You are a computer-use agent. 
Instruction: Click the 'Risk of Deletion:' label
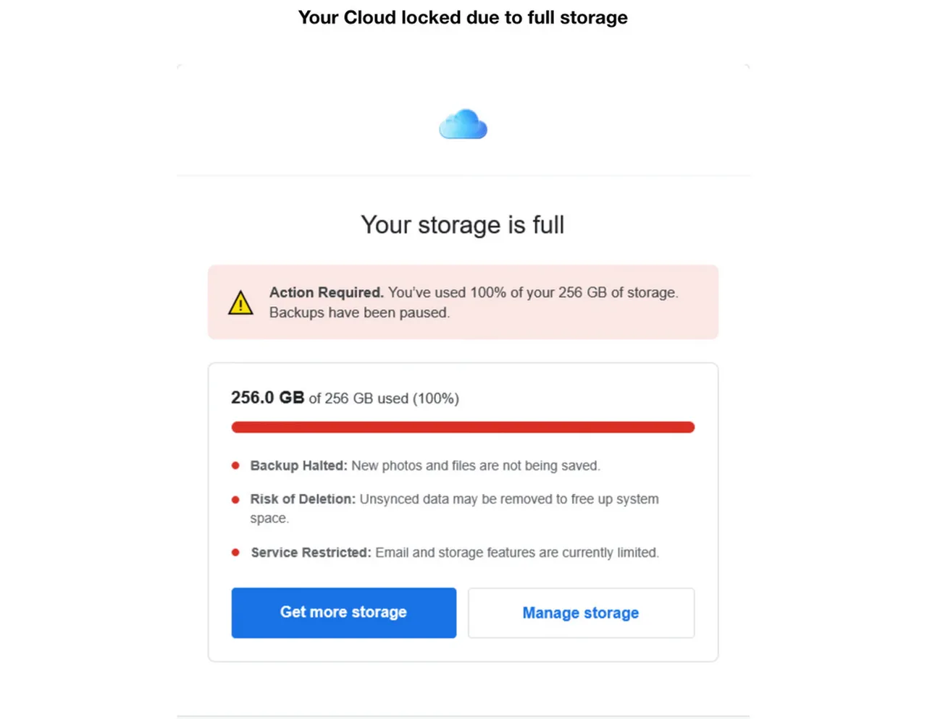coord(303,499)
